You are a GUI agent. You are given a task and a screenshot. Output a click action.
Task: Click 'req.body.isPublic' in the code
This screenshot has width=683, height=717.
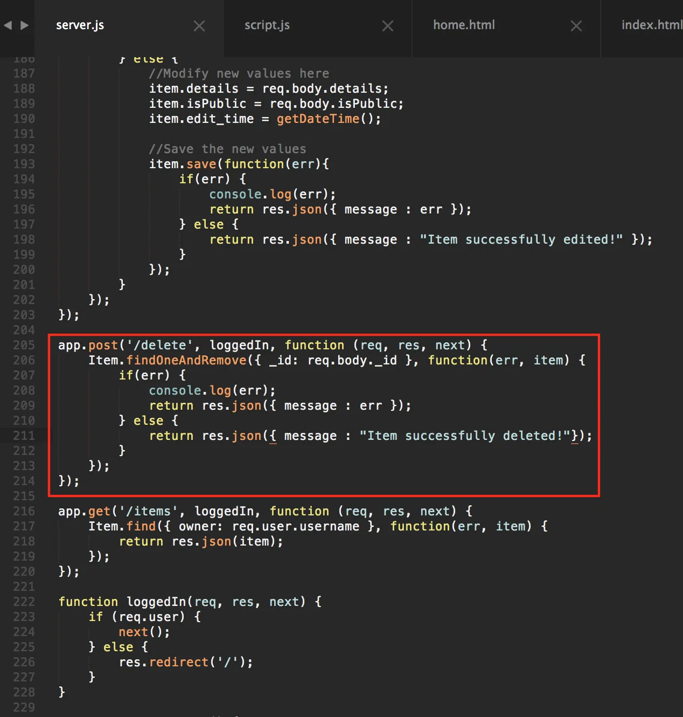pyautogui.click(x=333, y=104)
